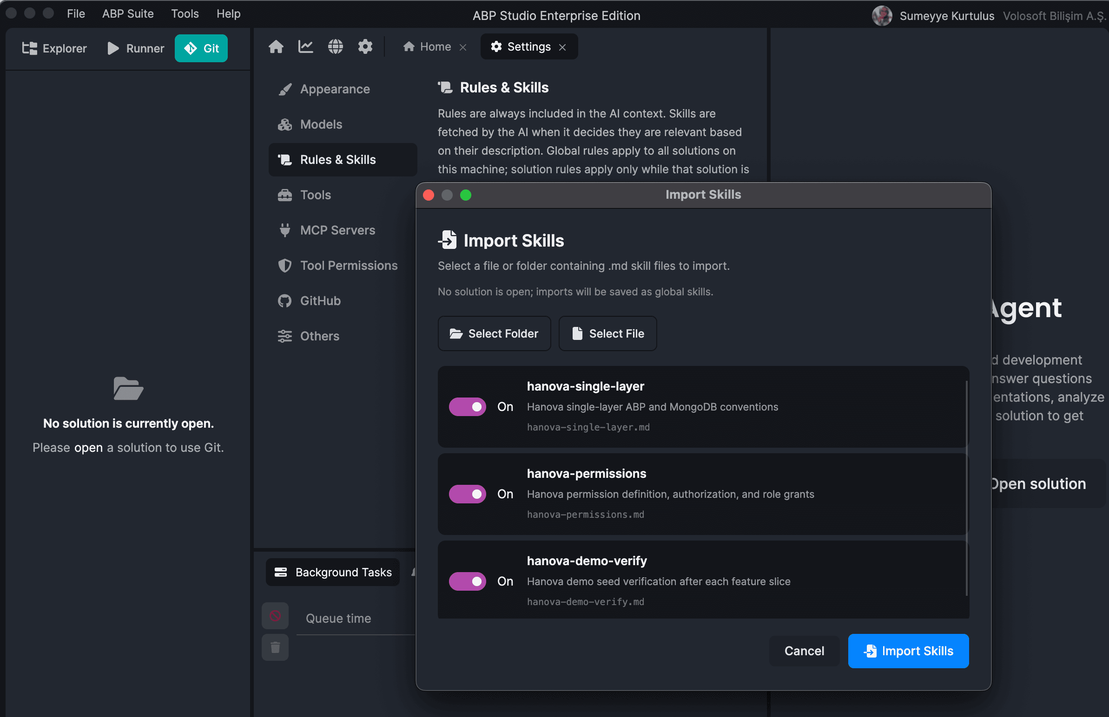
Task: Click the 'open' link in Git panel
Action: [88, 448]
